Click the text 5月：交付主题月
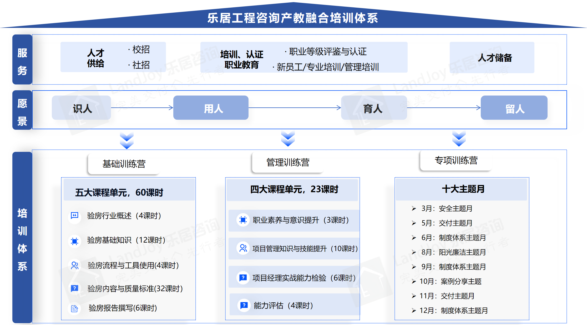Screen dimensions: 587x325 (447, 223)
